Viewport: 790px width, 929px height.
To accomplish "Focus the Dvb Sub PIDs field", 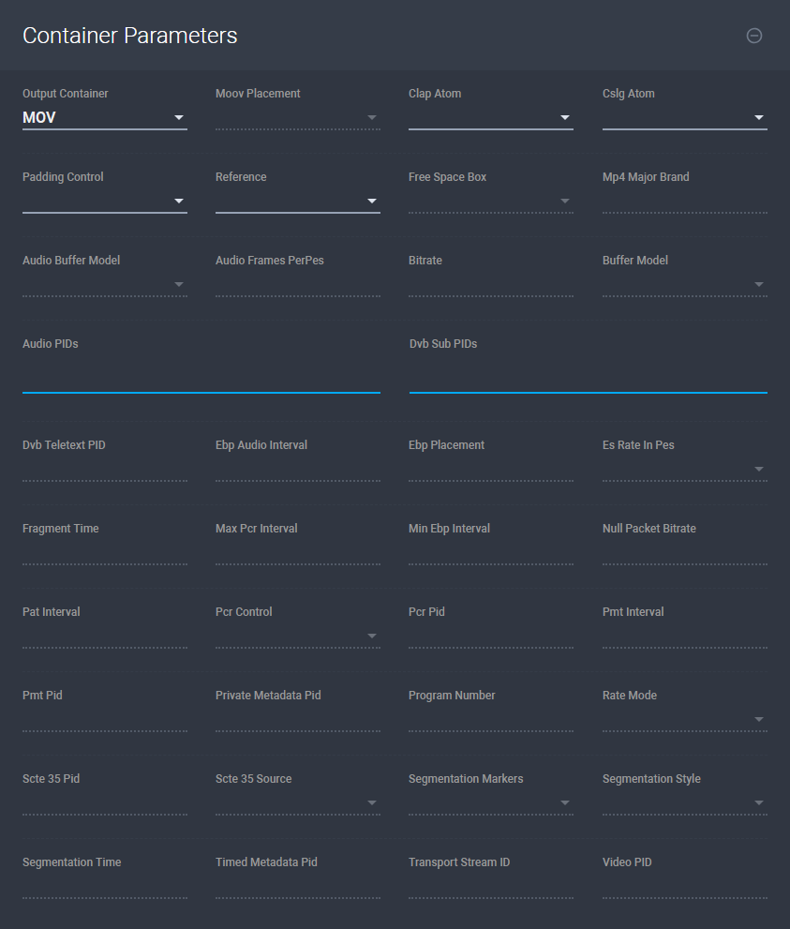I will 588,379.
